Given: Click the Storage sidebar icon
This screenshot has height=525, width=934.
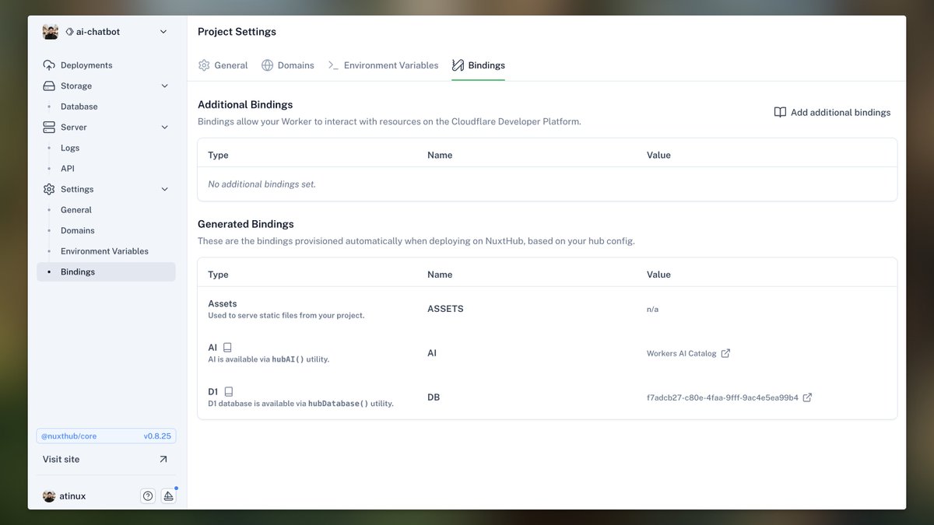Looking at the screenshot, I should 49,86.
